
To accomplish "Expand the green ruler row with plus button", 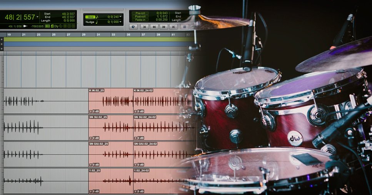I will [2, 39].
